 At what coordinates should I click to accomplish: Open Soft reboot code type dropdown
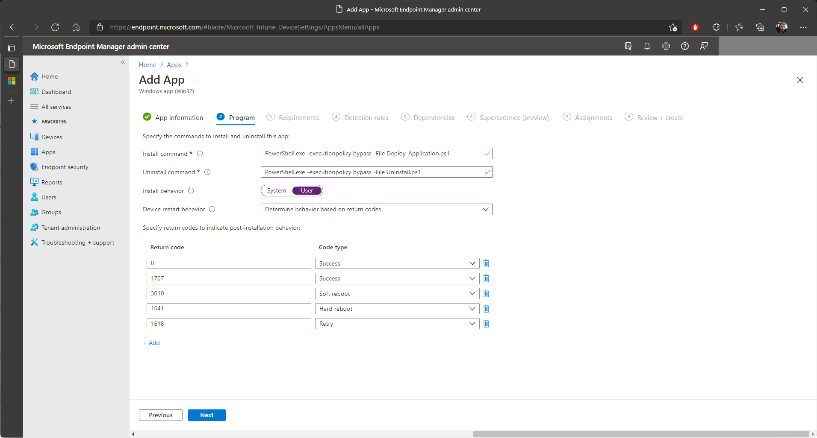point(397,294)
